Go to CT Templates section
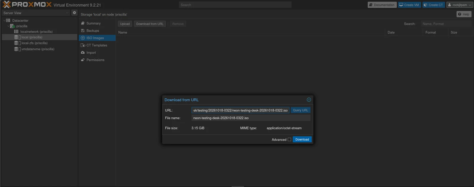 tap(97, 45)
